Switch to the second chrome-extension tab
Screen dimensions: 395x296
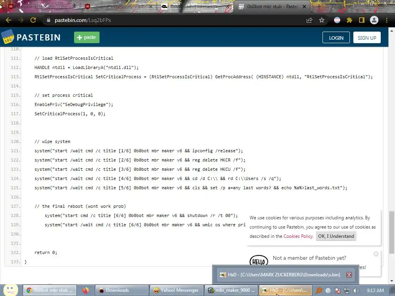(118, 7)
